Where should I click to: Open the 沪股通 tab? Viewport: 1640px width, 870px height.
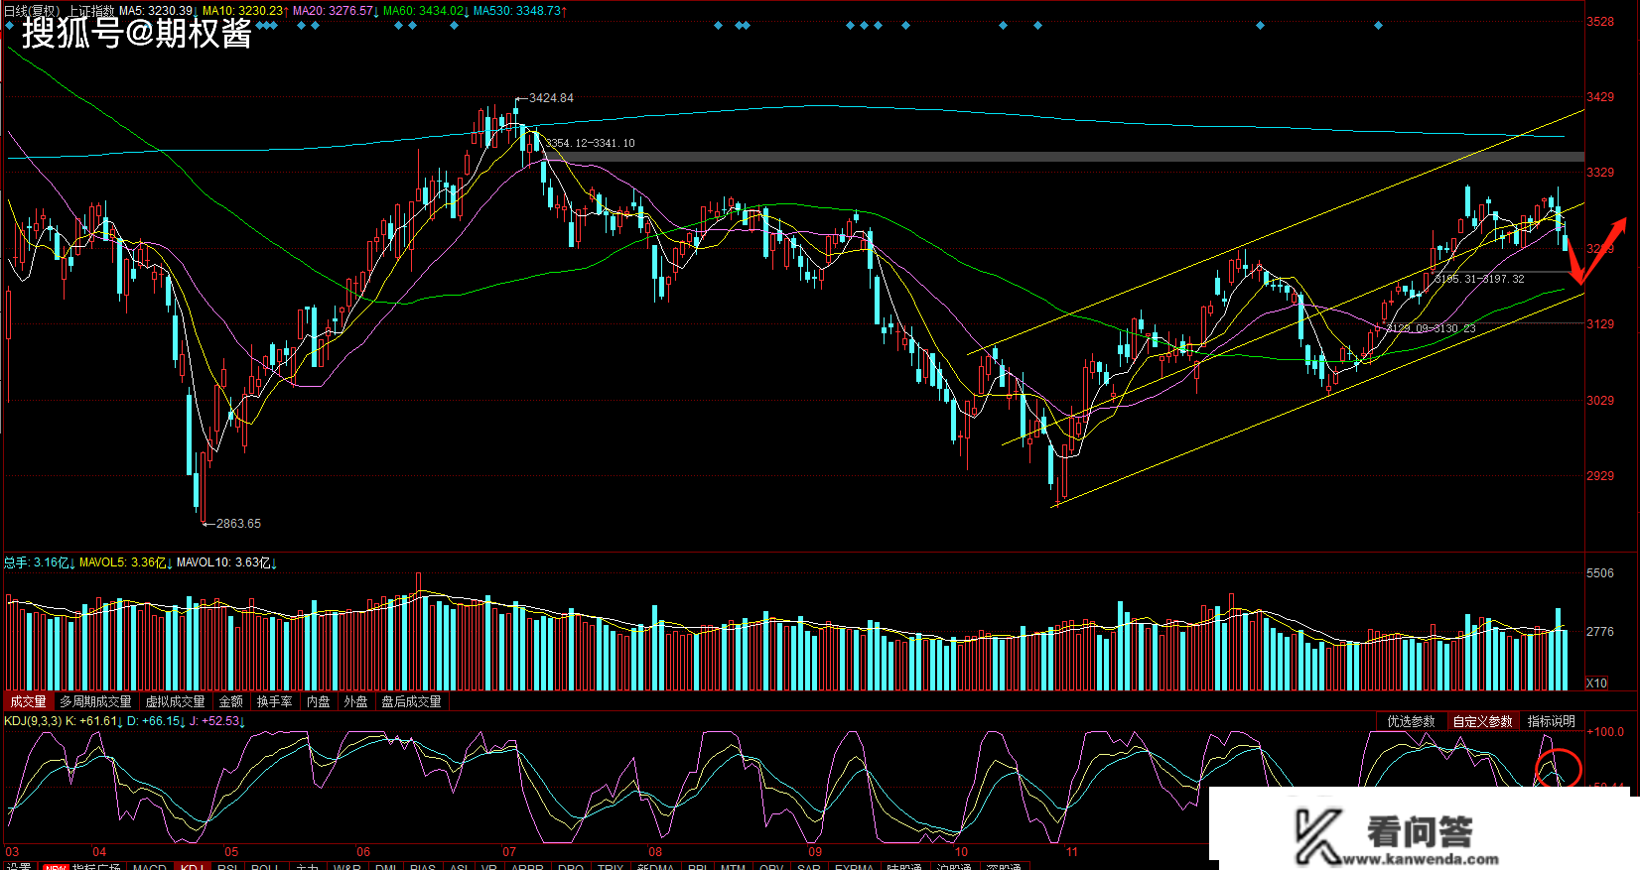pyautogui.click(x=954, y=866)
